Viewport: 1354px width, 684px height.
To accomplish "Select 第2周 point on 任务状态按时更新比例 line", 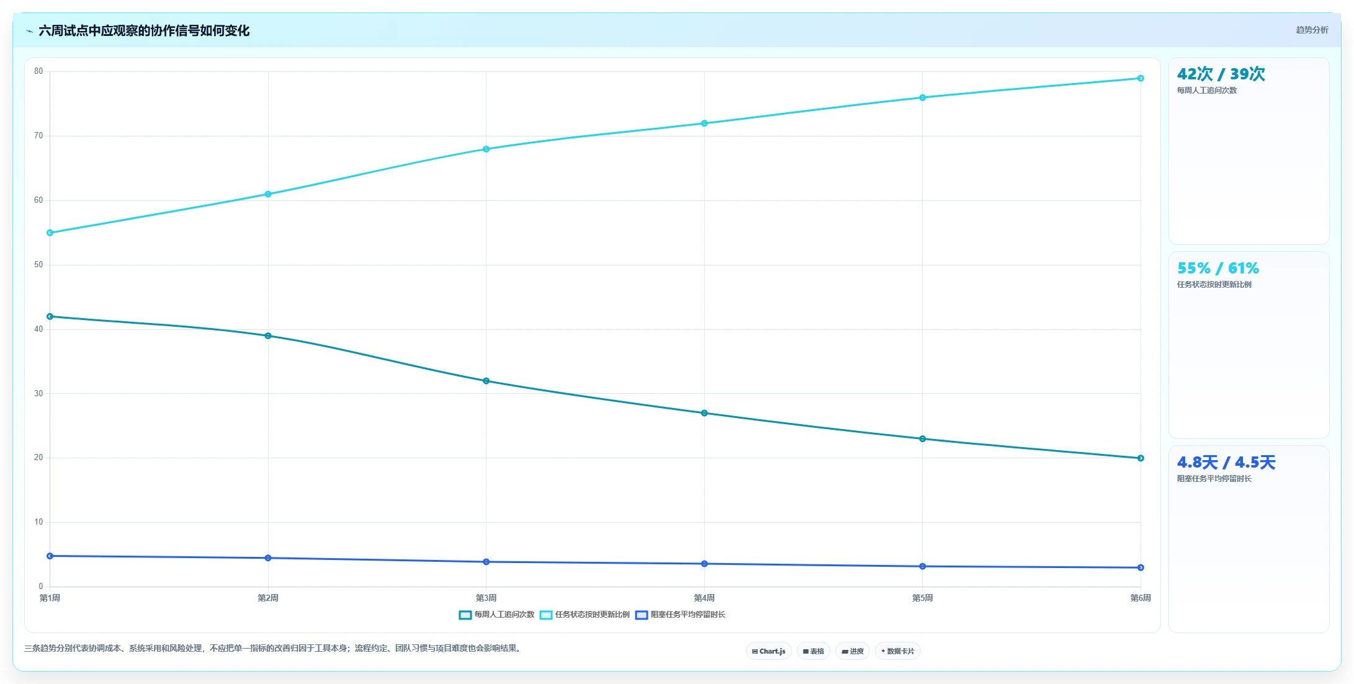I will click(x=268, y=194).
